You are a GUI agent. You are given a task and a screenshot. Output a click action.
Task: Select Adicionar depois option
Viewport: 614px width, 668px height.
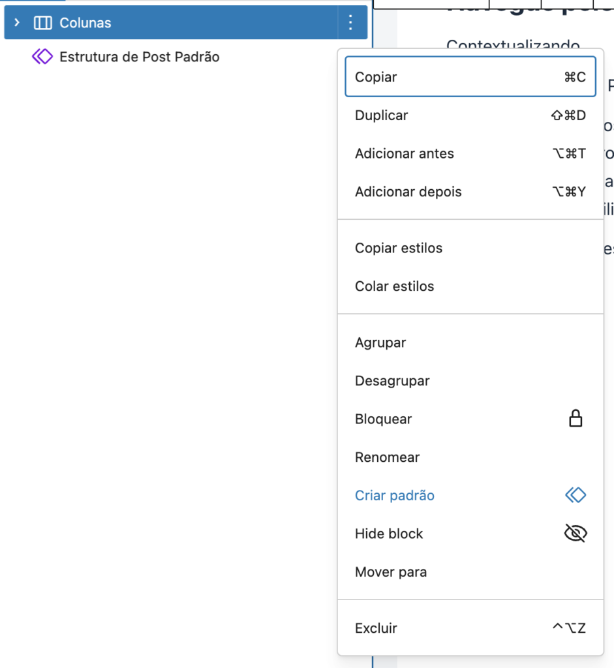(x=470, y=192)
